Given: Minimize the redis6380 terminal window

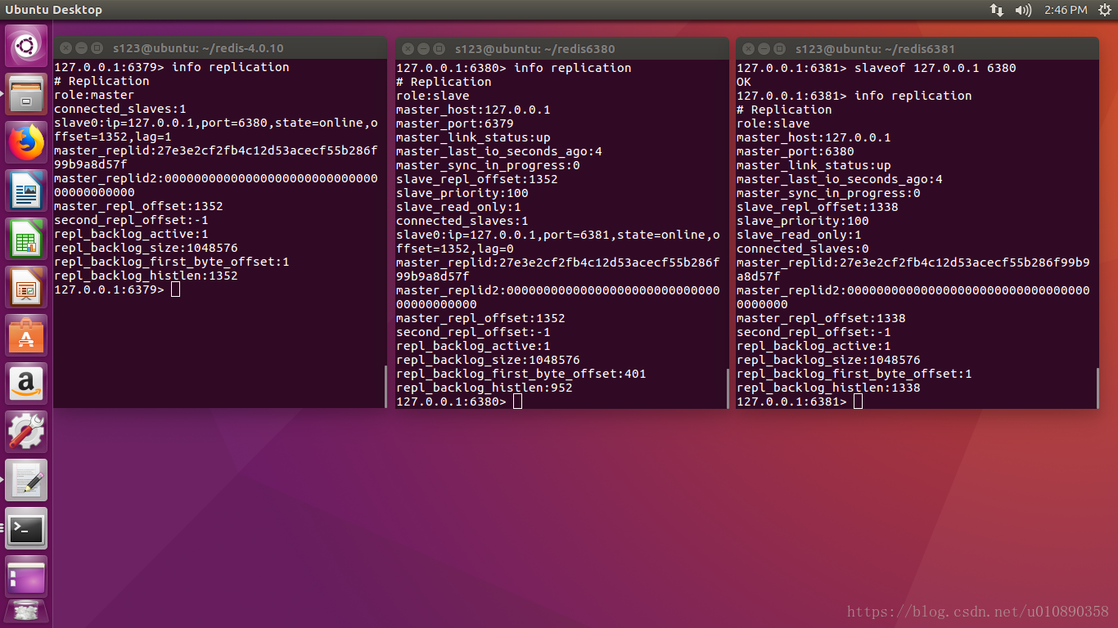Looking at the screenshot, I should (x=423, y=48).
